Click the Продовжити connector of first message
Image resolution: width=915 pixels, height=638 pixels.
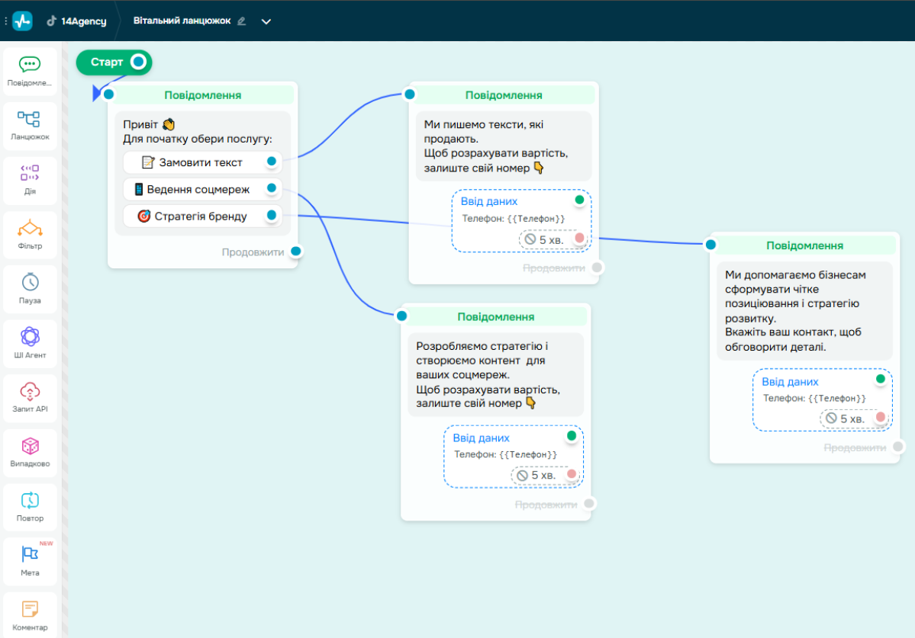[296, 251]
